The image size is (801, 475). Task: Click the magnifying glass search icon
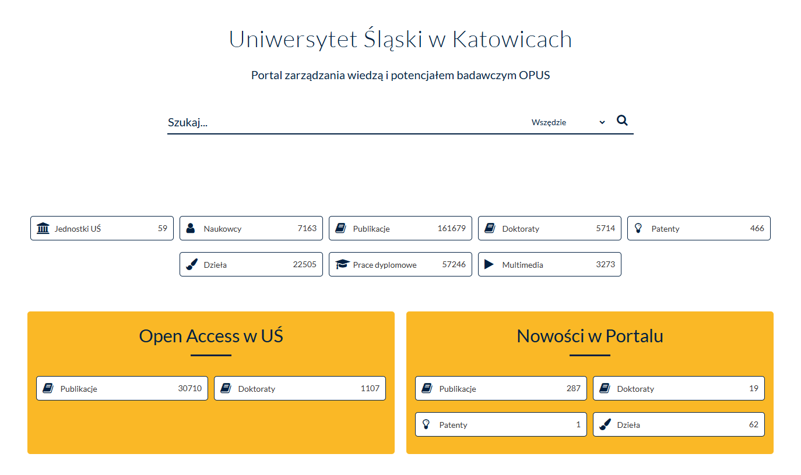(x=622, y=120)
